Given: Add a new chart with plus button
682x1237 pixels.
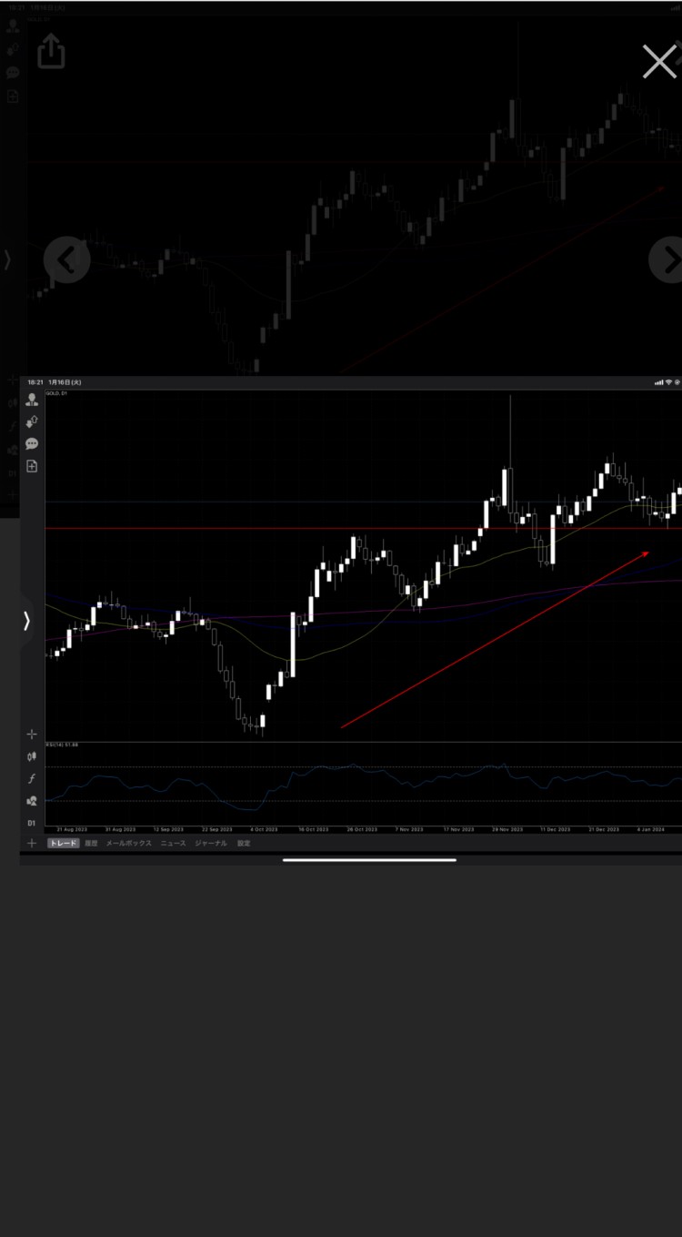Looking at the screenshot, I should coord(32,844).
